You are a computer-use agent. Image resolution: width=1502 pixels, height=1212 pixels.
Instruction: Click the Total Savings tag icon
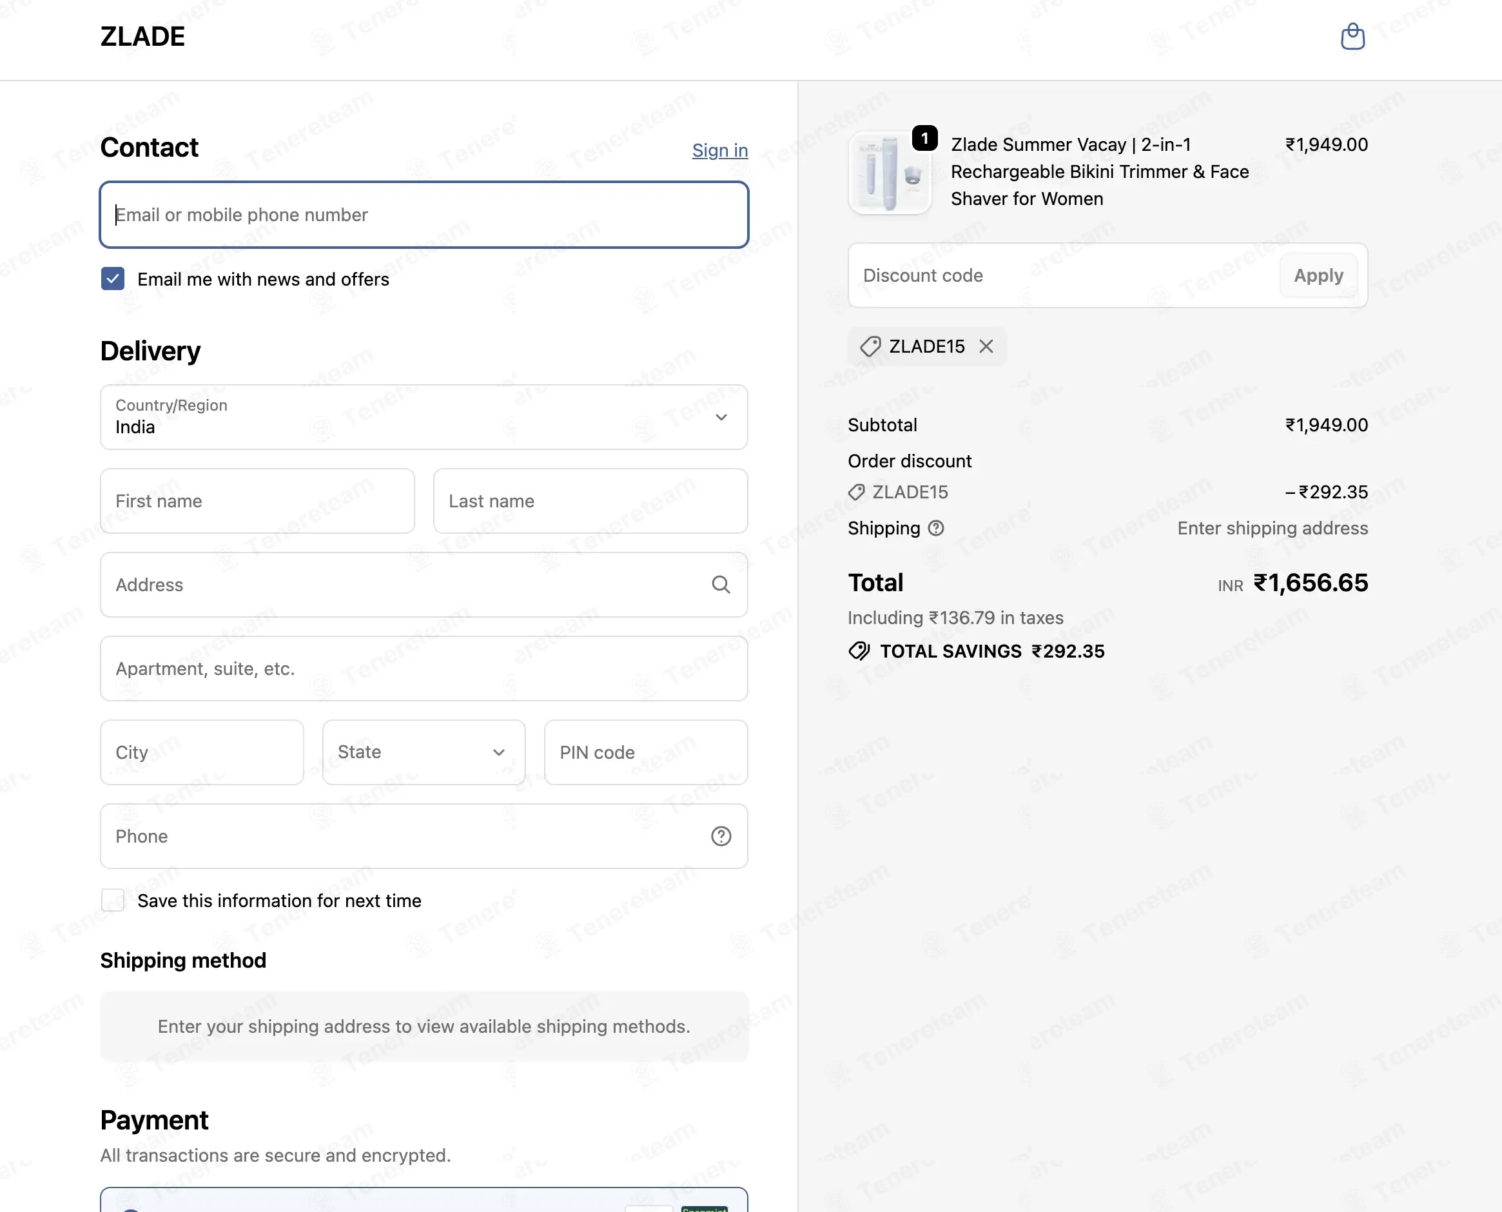pos(859,651)
